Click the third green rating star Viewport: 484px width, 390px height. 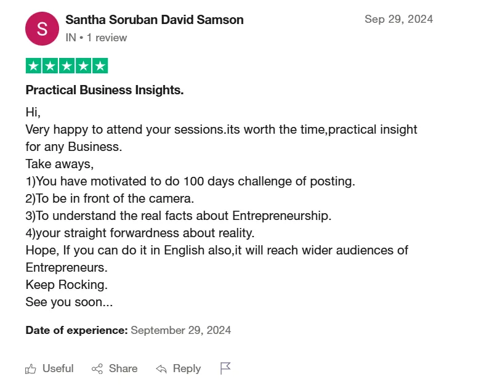[67, 66]
